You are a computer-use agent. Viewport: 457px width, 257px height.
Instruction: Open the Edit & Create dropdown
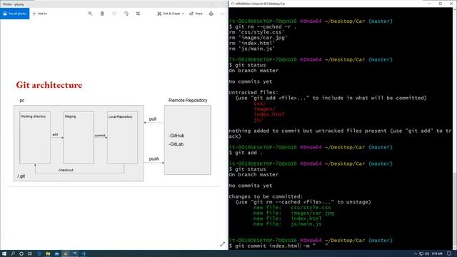171,14
